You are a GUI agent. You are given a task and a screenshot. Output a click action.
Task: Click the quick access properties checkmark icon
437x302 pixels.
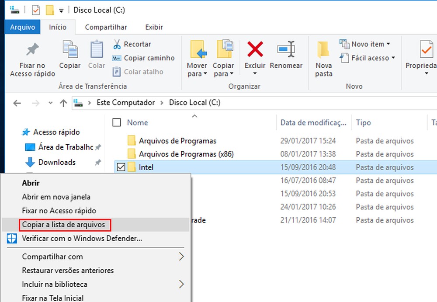coord(36,10)
